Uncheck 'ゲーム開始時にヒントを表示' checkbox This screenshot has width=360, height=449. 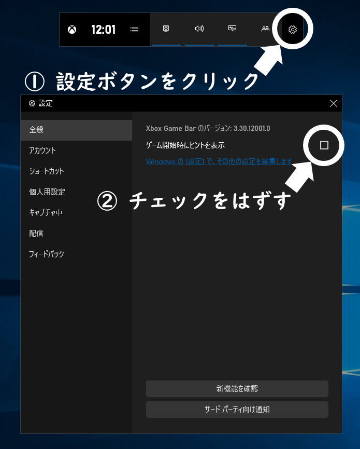click(x=324, y=145)
